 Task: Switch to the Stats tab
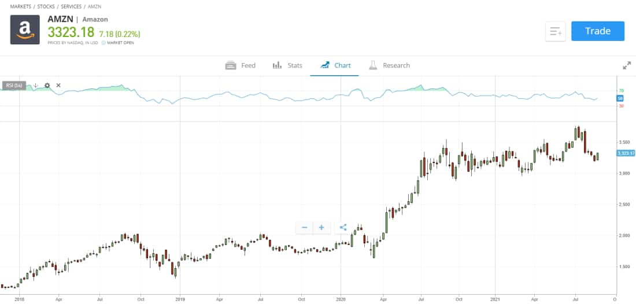[x=287, y=65]
